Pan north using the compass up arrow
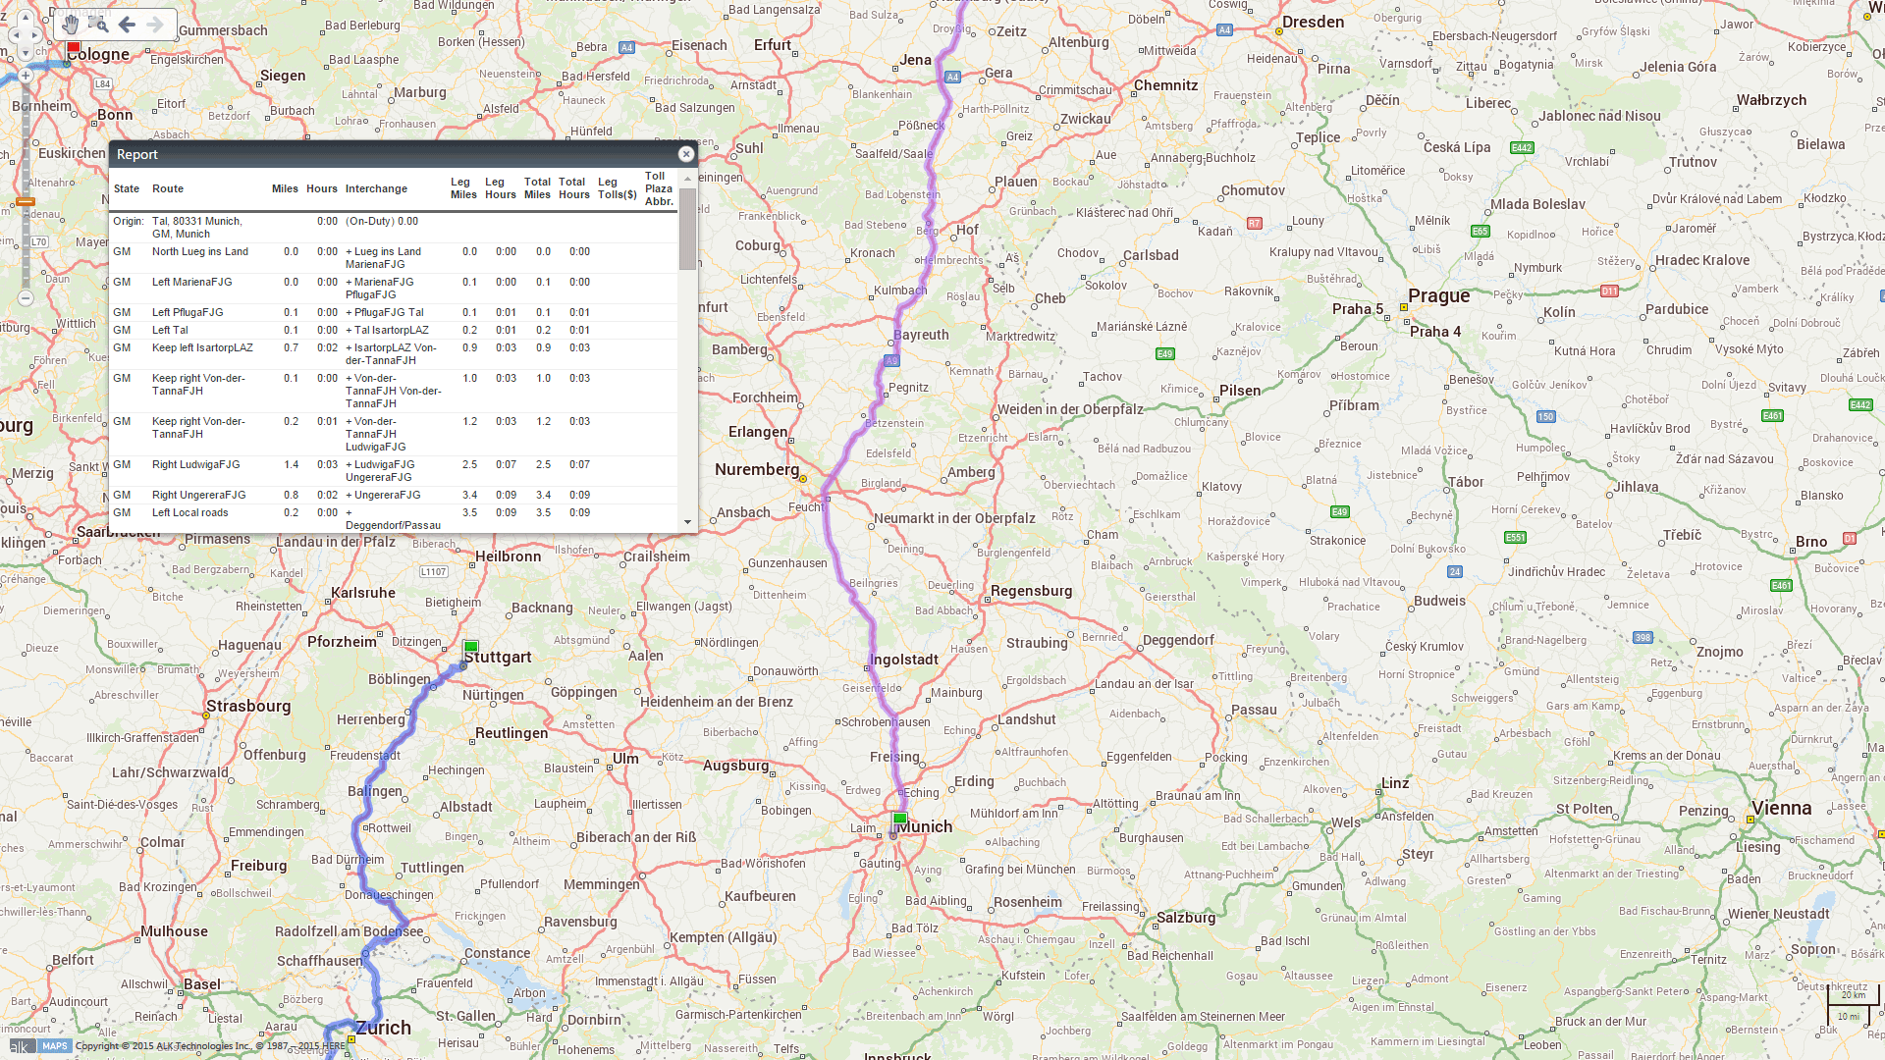The width and height of the screenshot is (1885, 1060). [25, 17]
